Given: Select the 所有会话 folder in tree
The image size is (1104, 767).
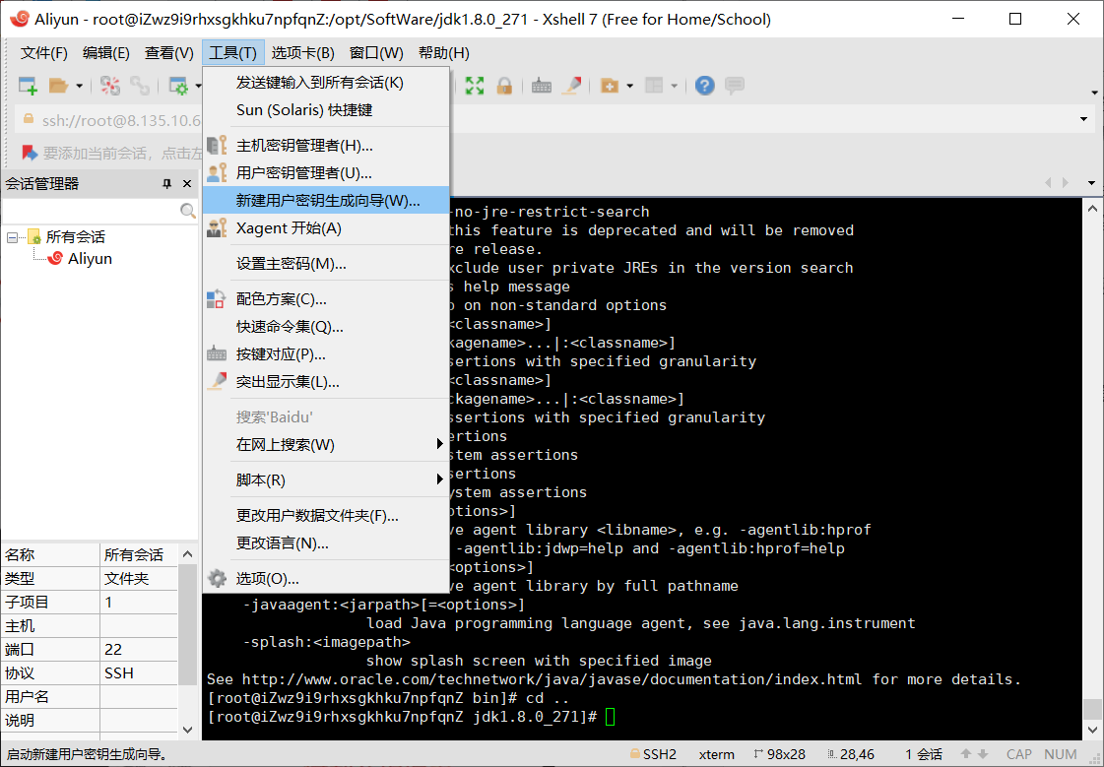Looking at the screenshot, I should pyautogui.click(x=75, y=237).
